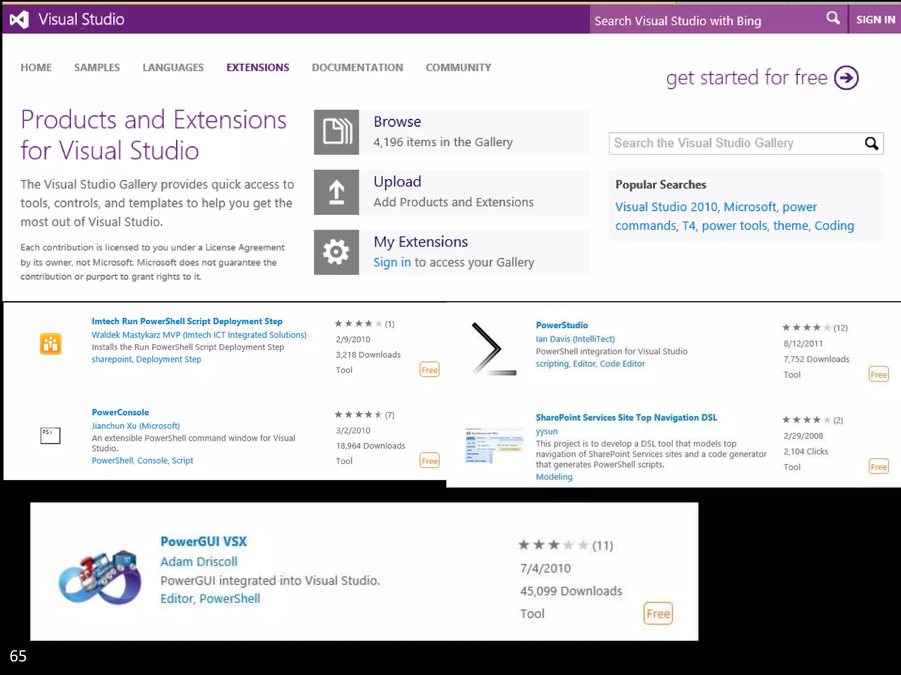The image size is (901, 675).
Task: Click the Free badge for PowerStudio
Action: 879,374
